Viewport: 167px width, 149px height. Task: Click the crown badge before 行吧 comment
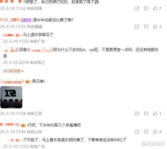23,125
